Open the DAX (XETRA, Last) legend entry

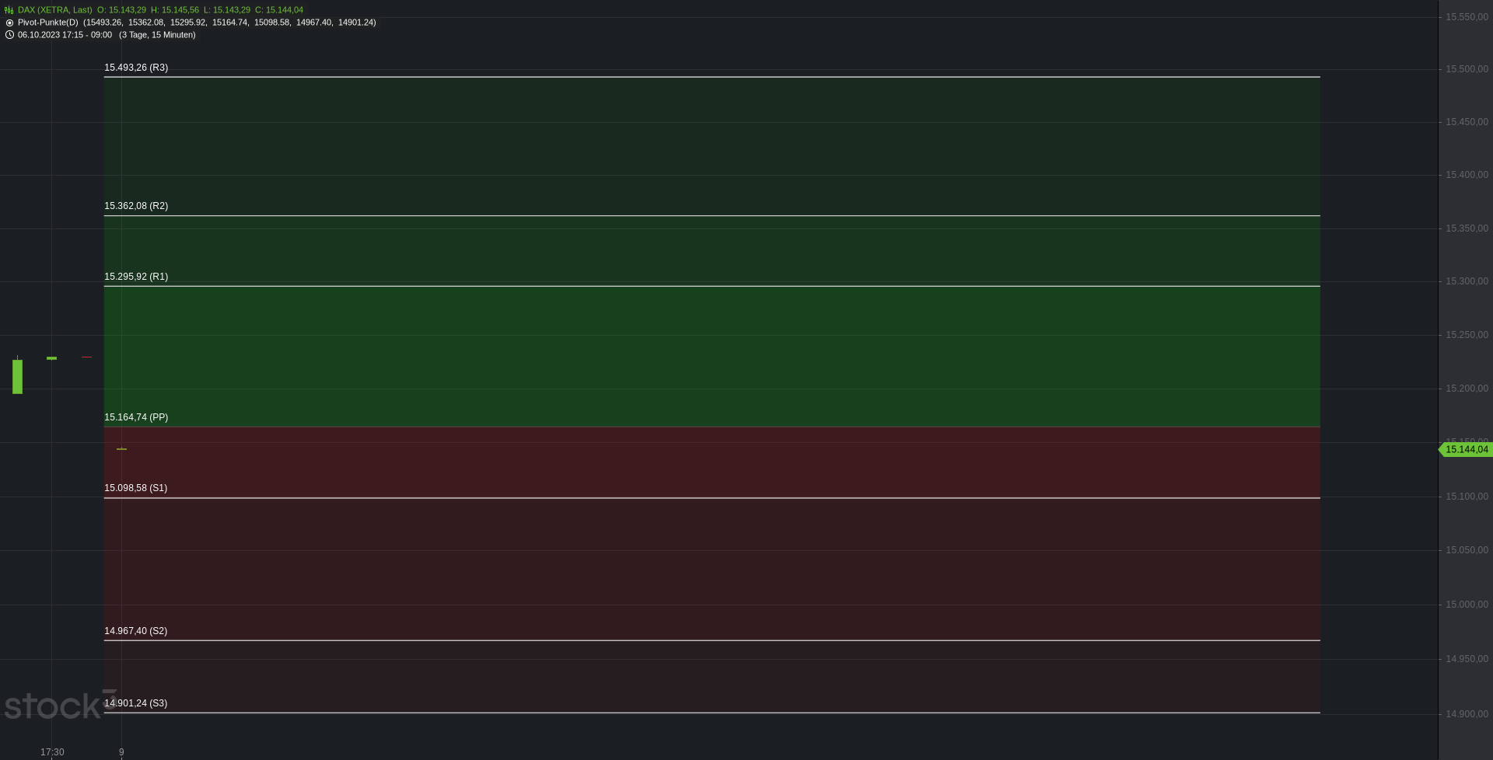point(55,10)
